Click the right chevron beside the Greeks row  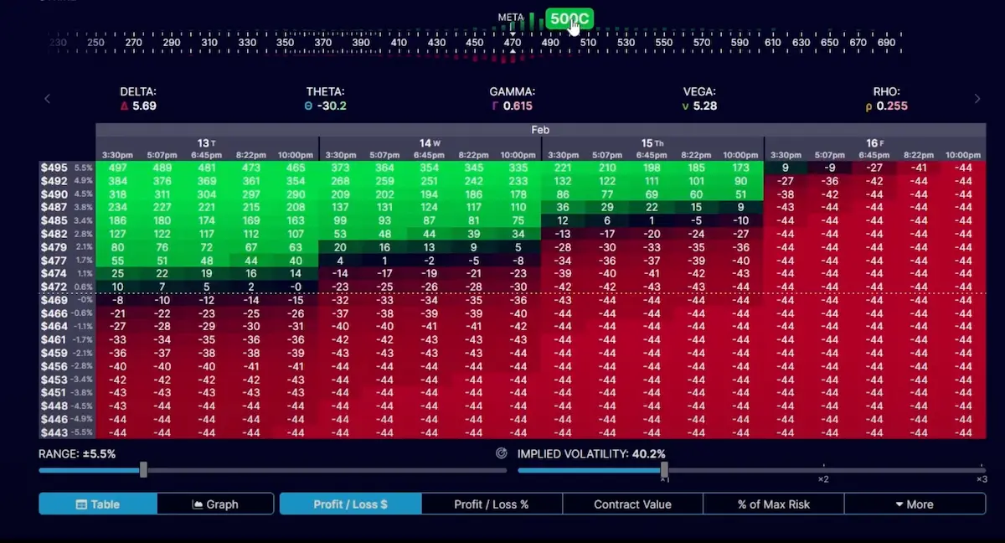point(977,99)
